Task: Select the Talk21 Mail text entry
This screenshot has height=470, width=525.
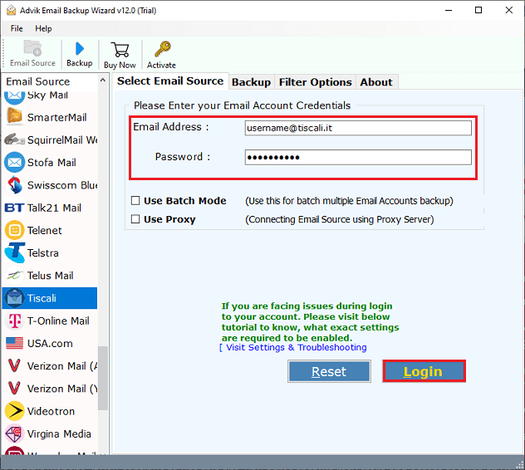Action: point(54,208)
